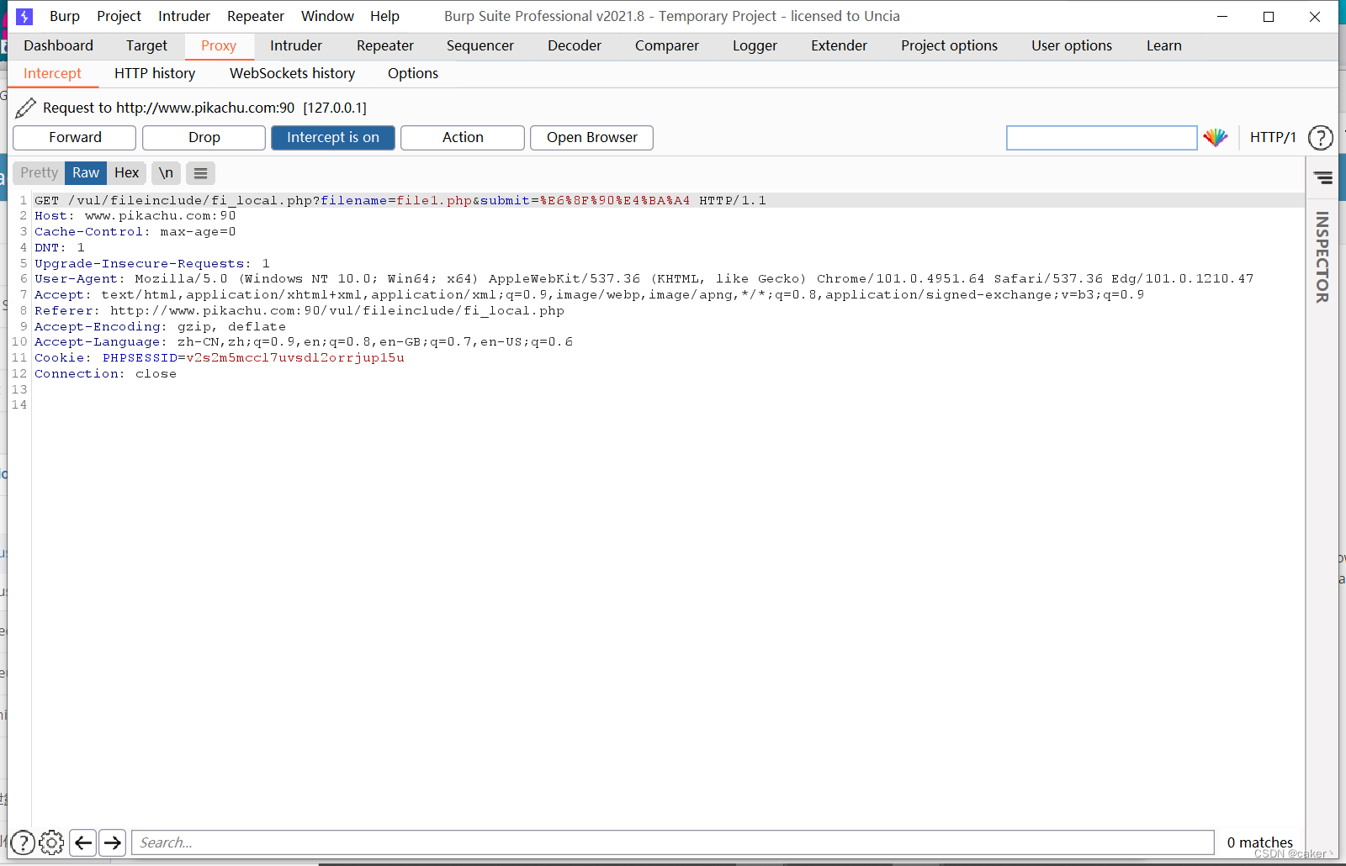Image resolution: width=1346 pixels, height=866 pixels.
Task: Open the Comparer tab
Action: pos(667,45)
